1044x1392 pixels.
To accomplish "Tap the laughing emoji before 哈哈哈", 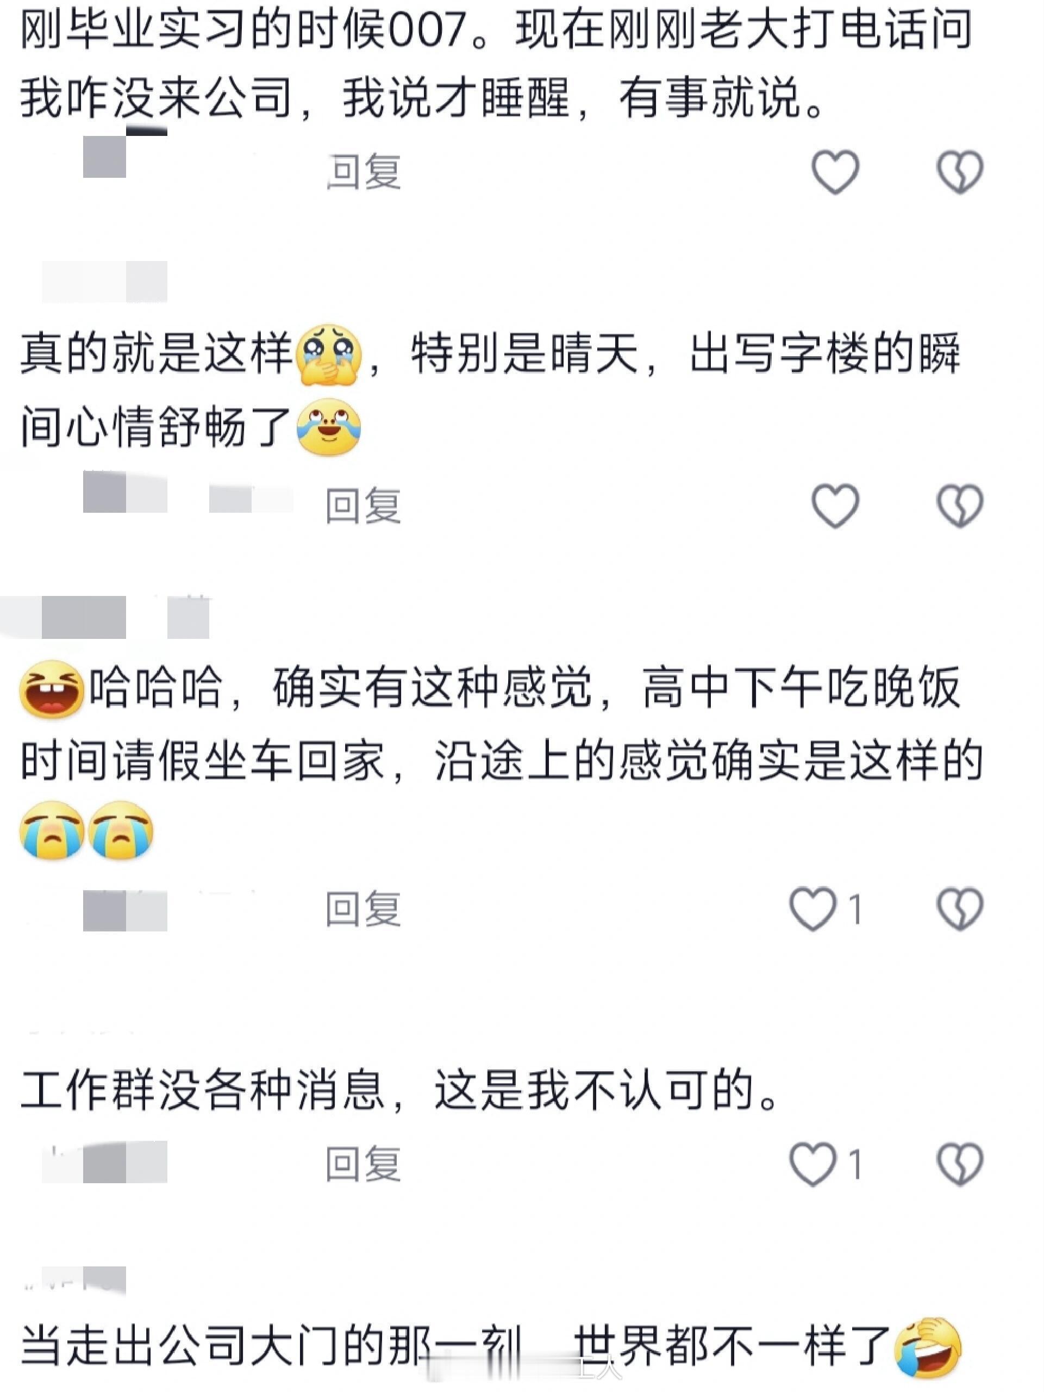I will click(x=52, y=689).
